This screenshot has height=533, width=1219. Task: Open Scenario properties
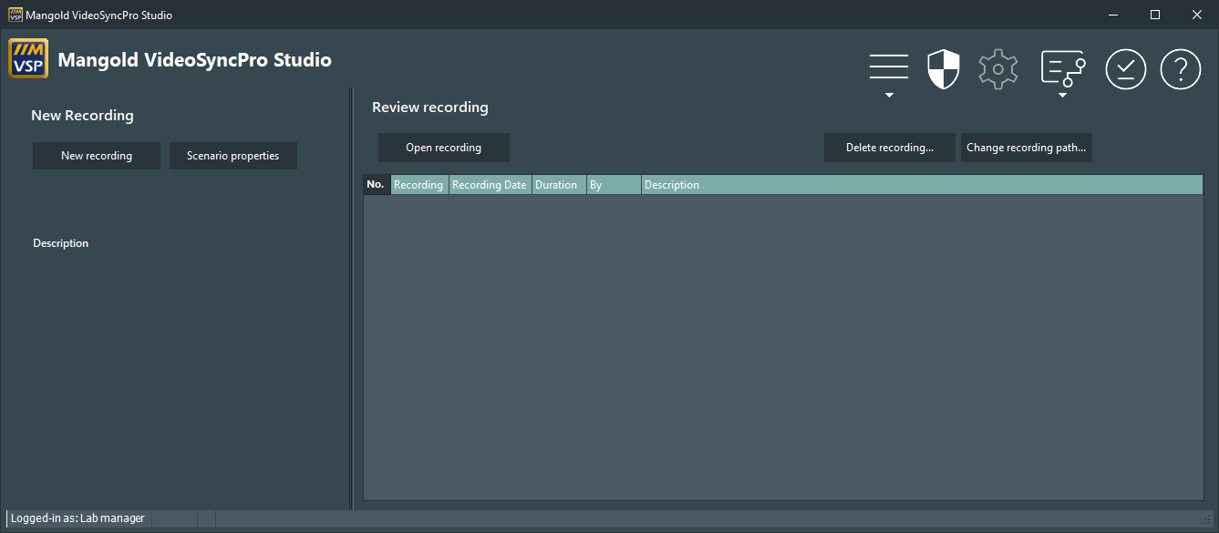pyautogui.click(x=233, y=156)
